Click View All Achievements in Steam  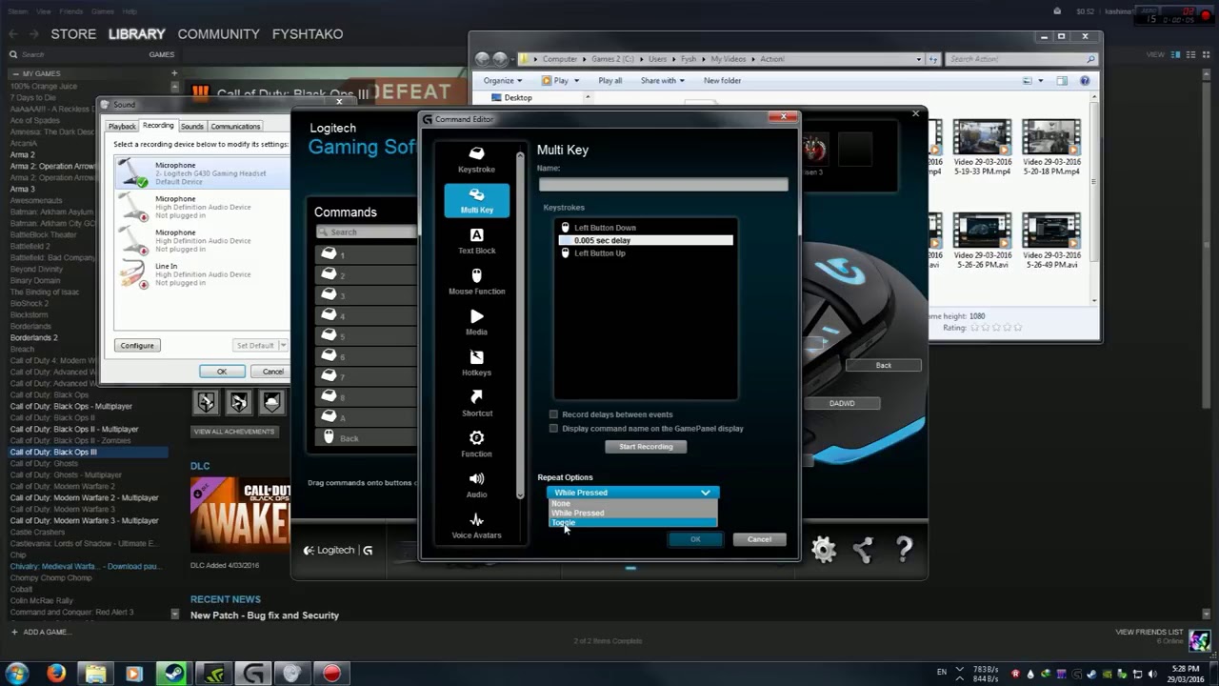click(234, 432)
